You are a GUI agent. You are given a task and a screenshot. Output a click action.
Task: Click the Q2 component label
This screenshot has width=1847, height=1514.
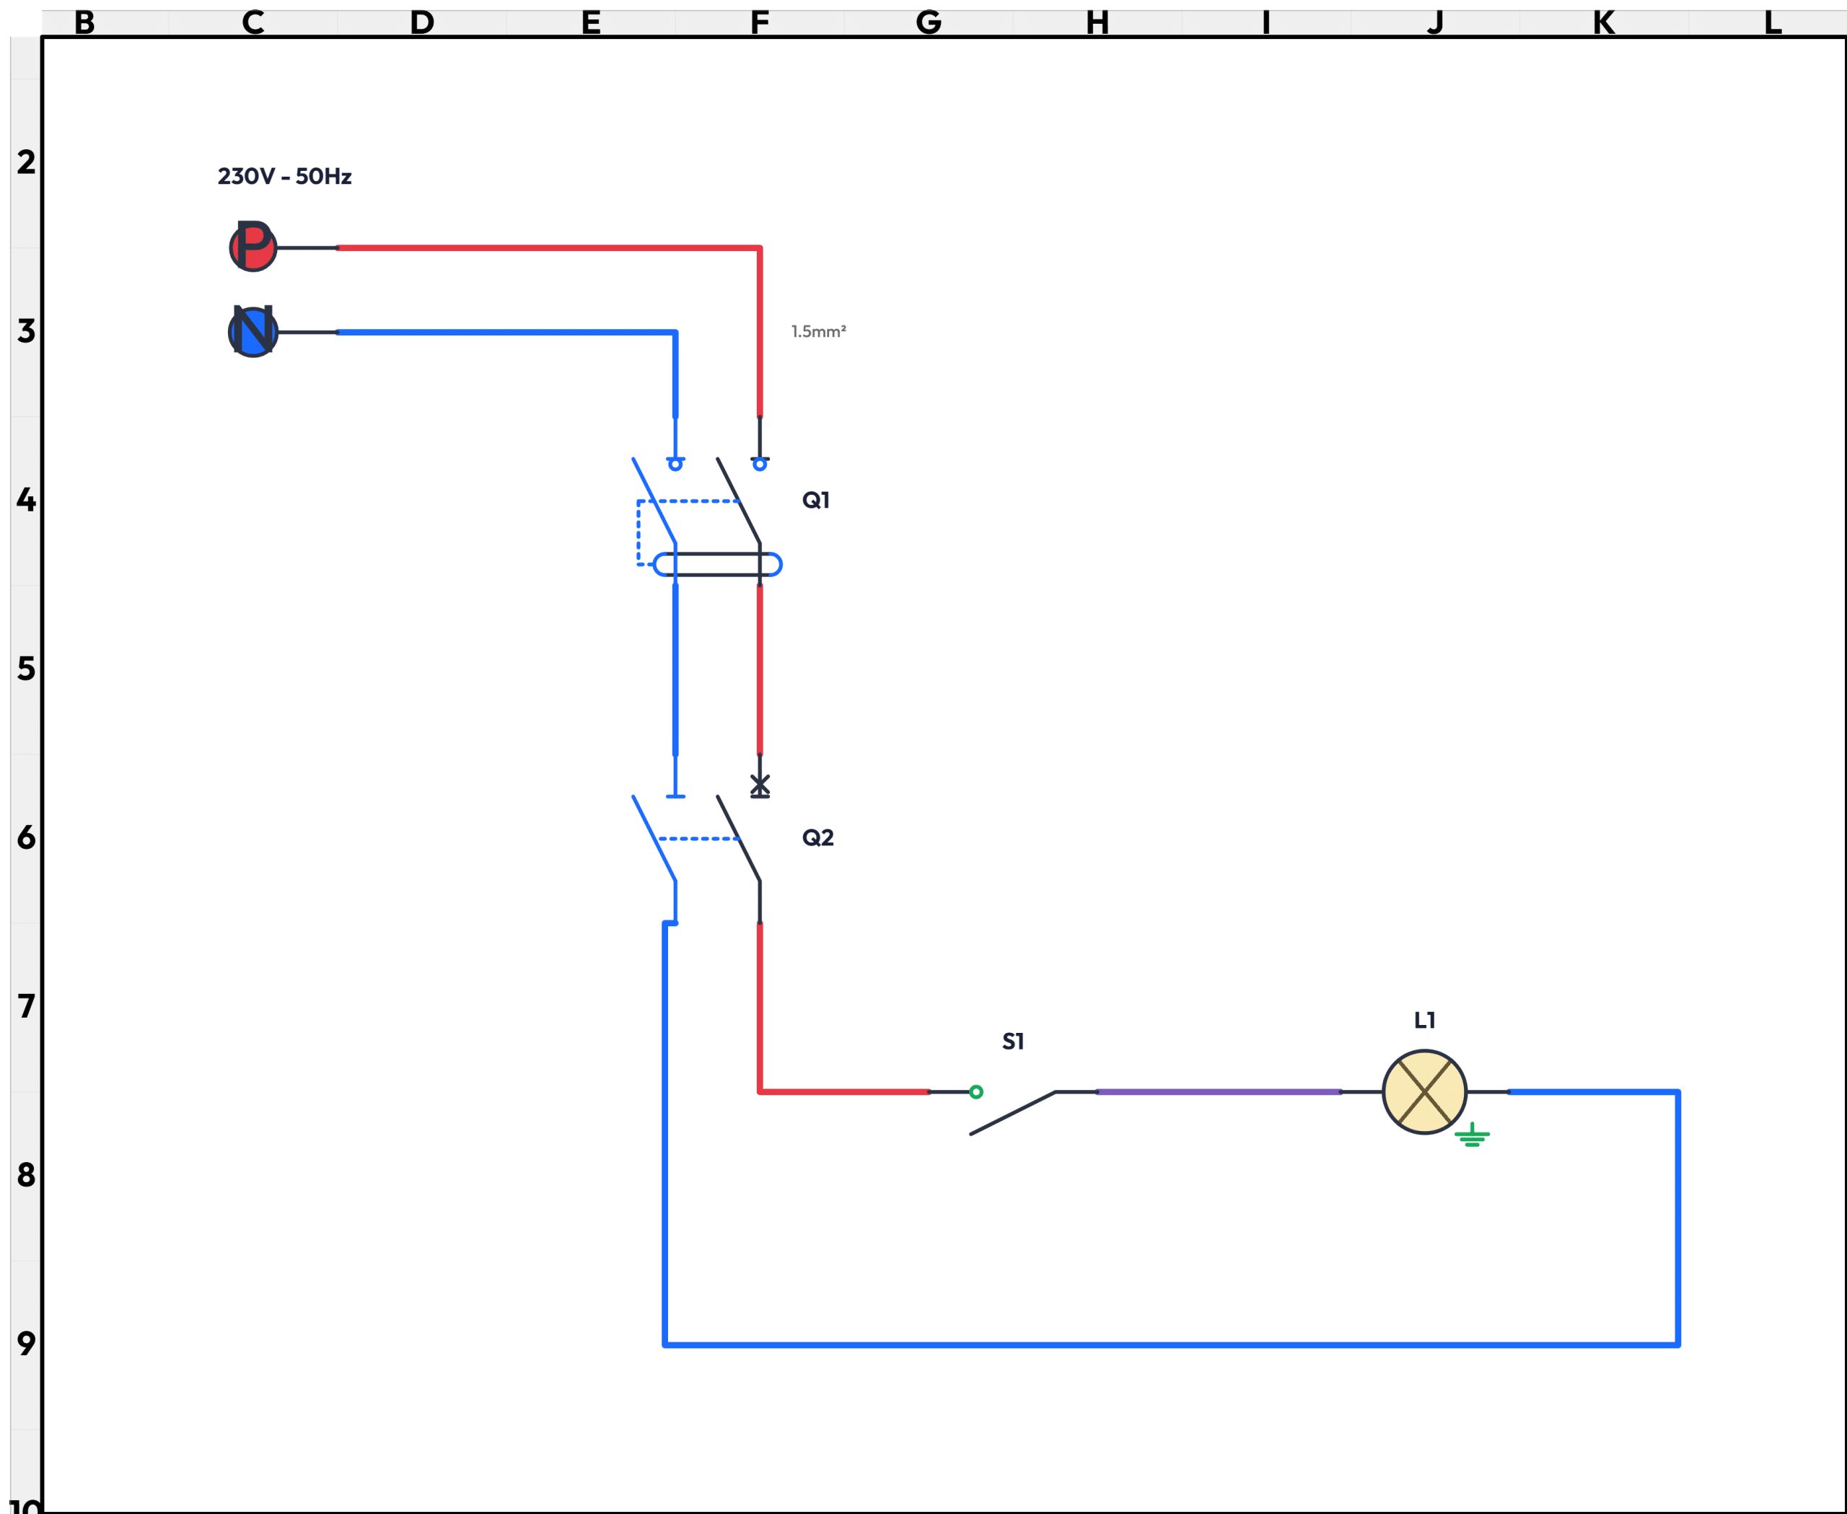click(x=817, y=838)
